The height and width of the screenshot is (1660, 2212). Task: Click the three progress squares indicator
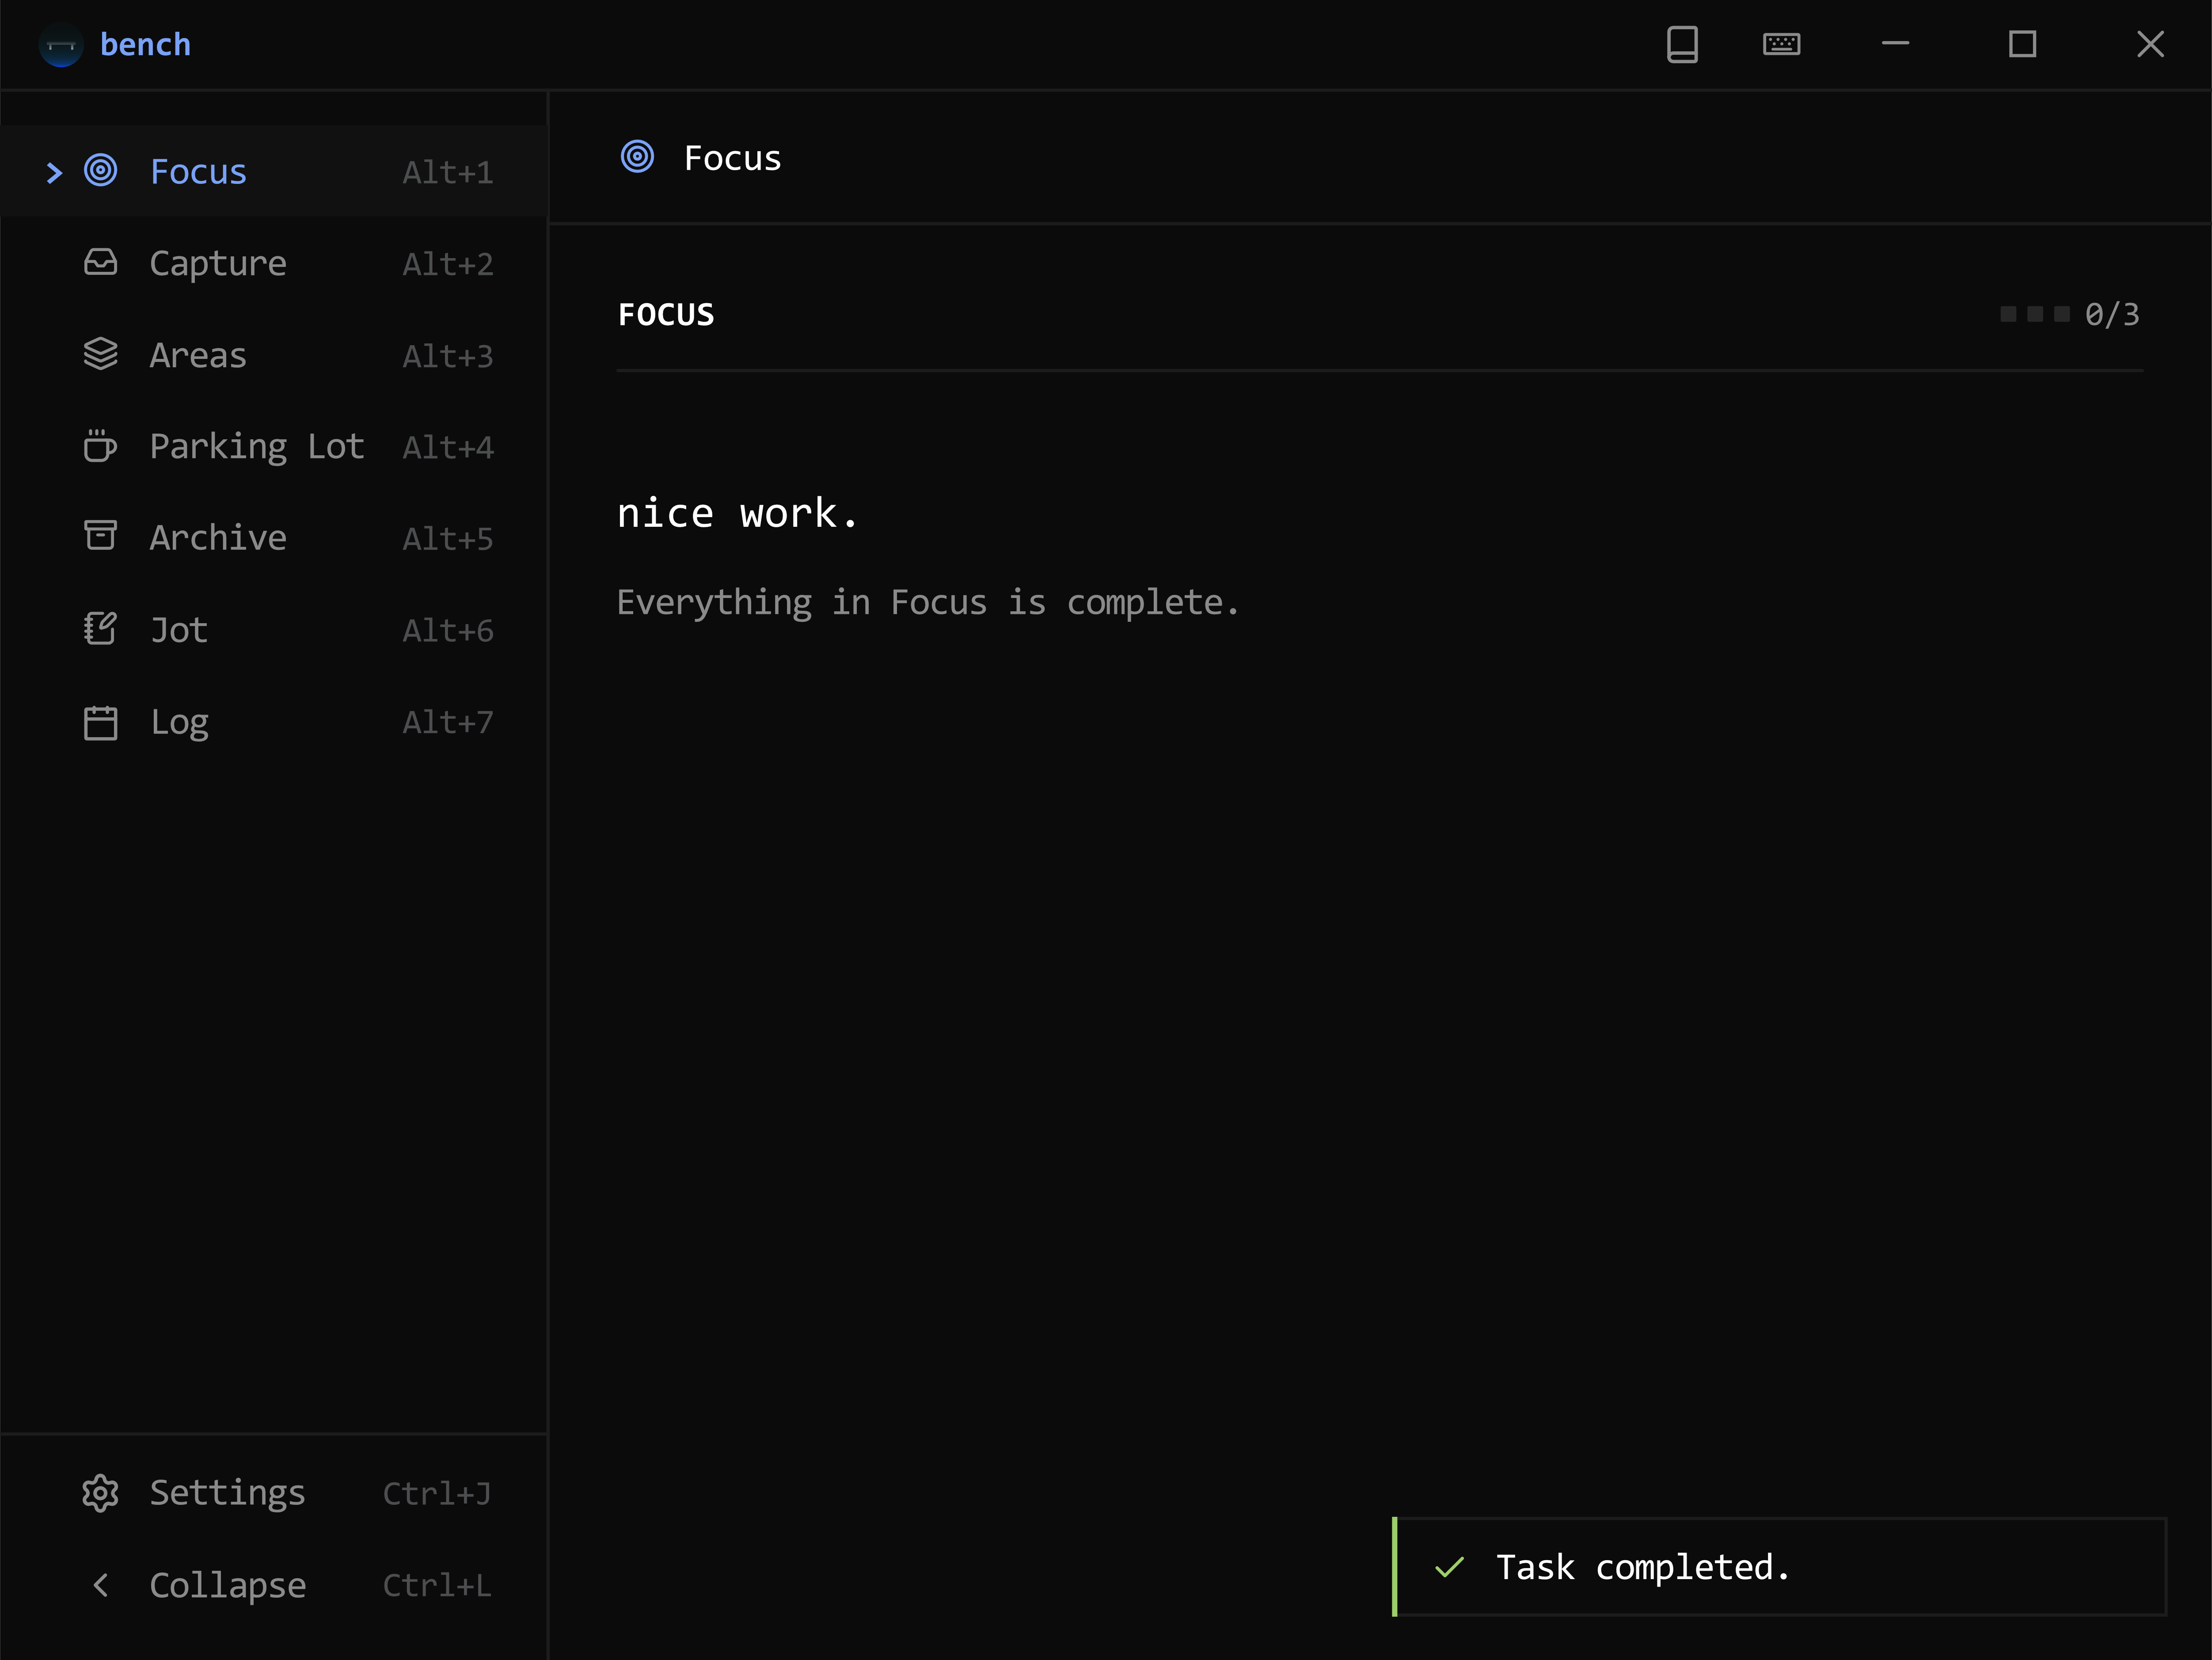point(2035,314)
